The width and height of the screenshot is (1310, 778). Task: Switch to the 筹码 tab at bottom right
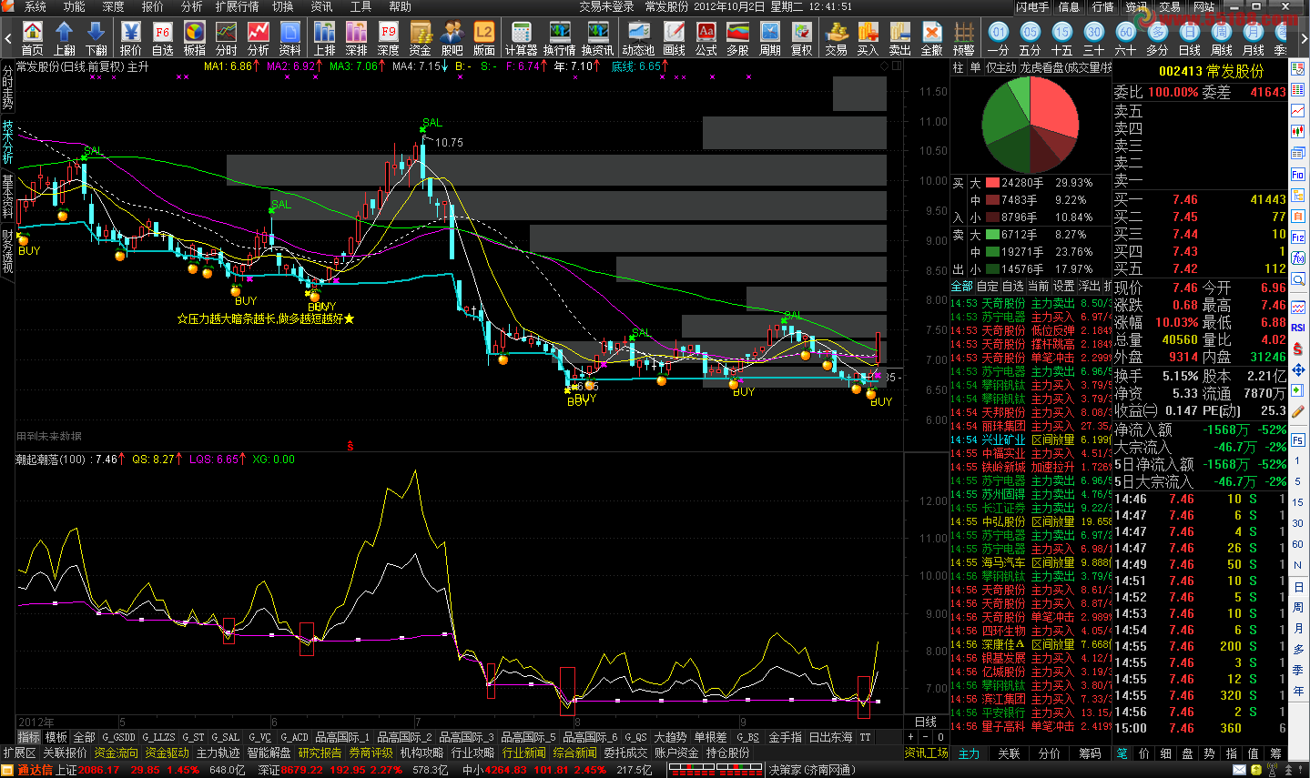point(1090,753)
